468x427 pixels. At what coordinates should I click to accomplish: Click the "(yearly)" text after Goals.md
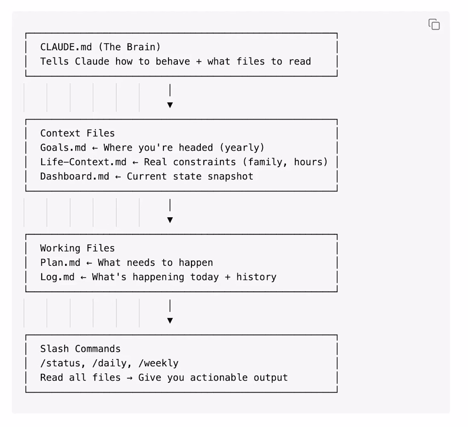point(242,148)
